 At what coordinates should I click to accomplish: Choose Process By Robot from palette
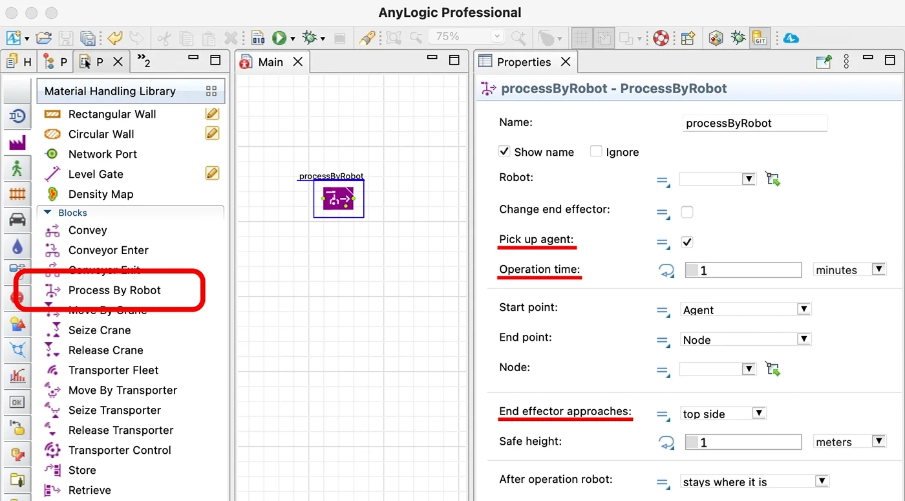114,290
